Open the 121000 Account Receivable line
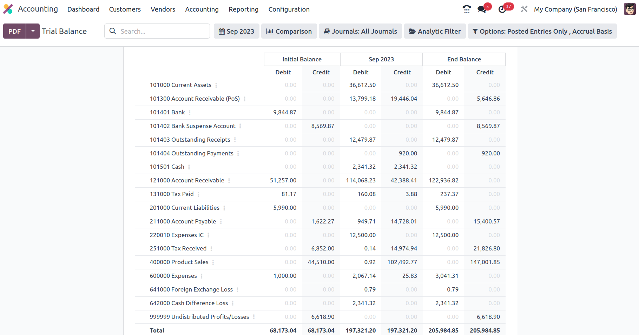 187,180
